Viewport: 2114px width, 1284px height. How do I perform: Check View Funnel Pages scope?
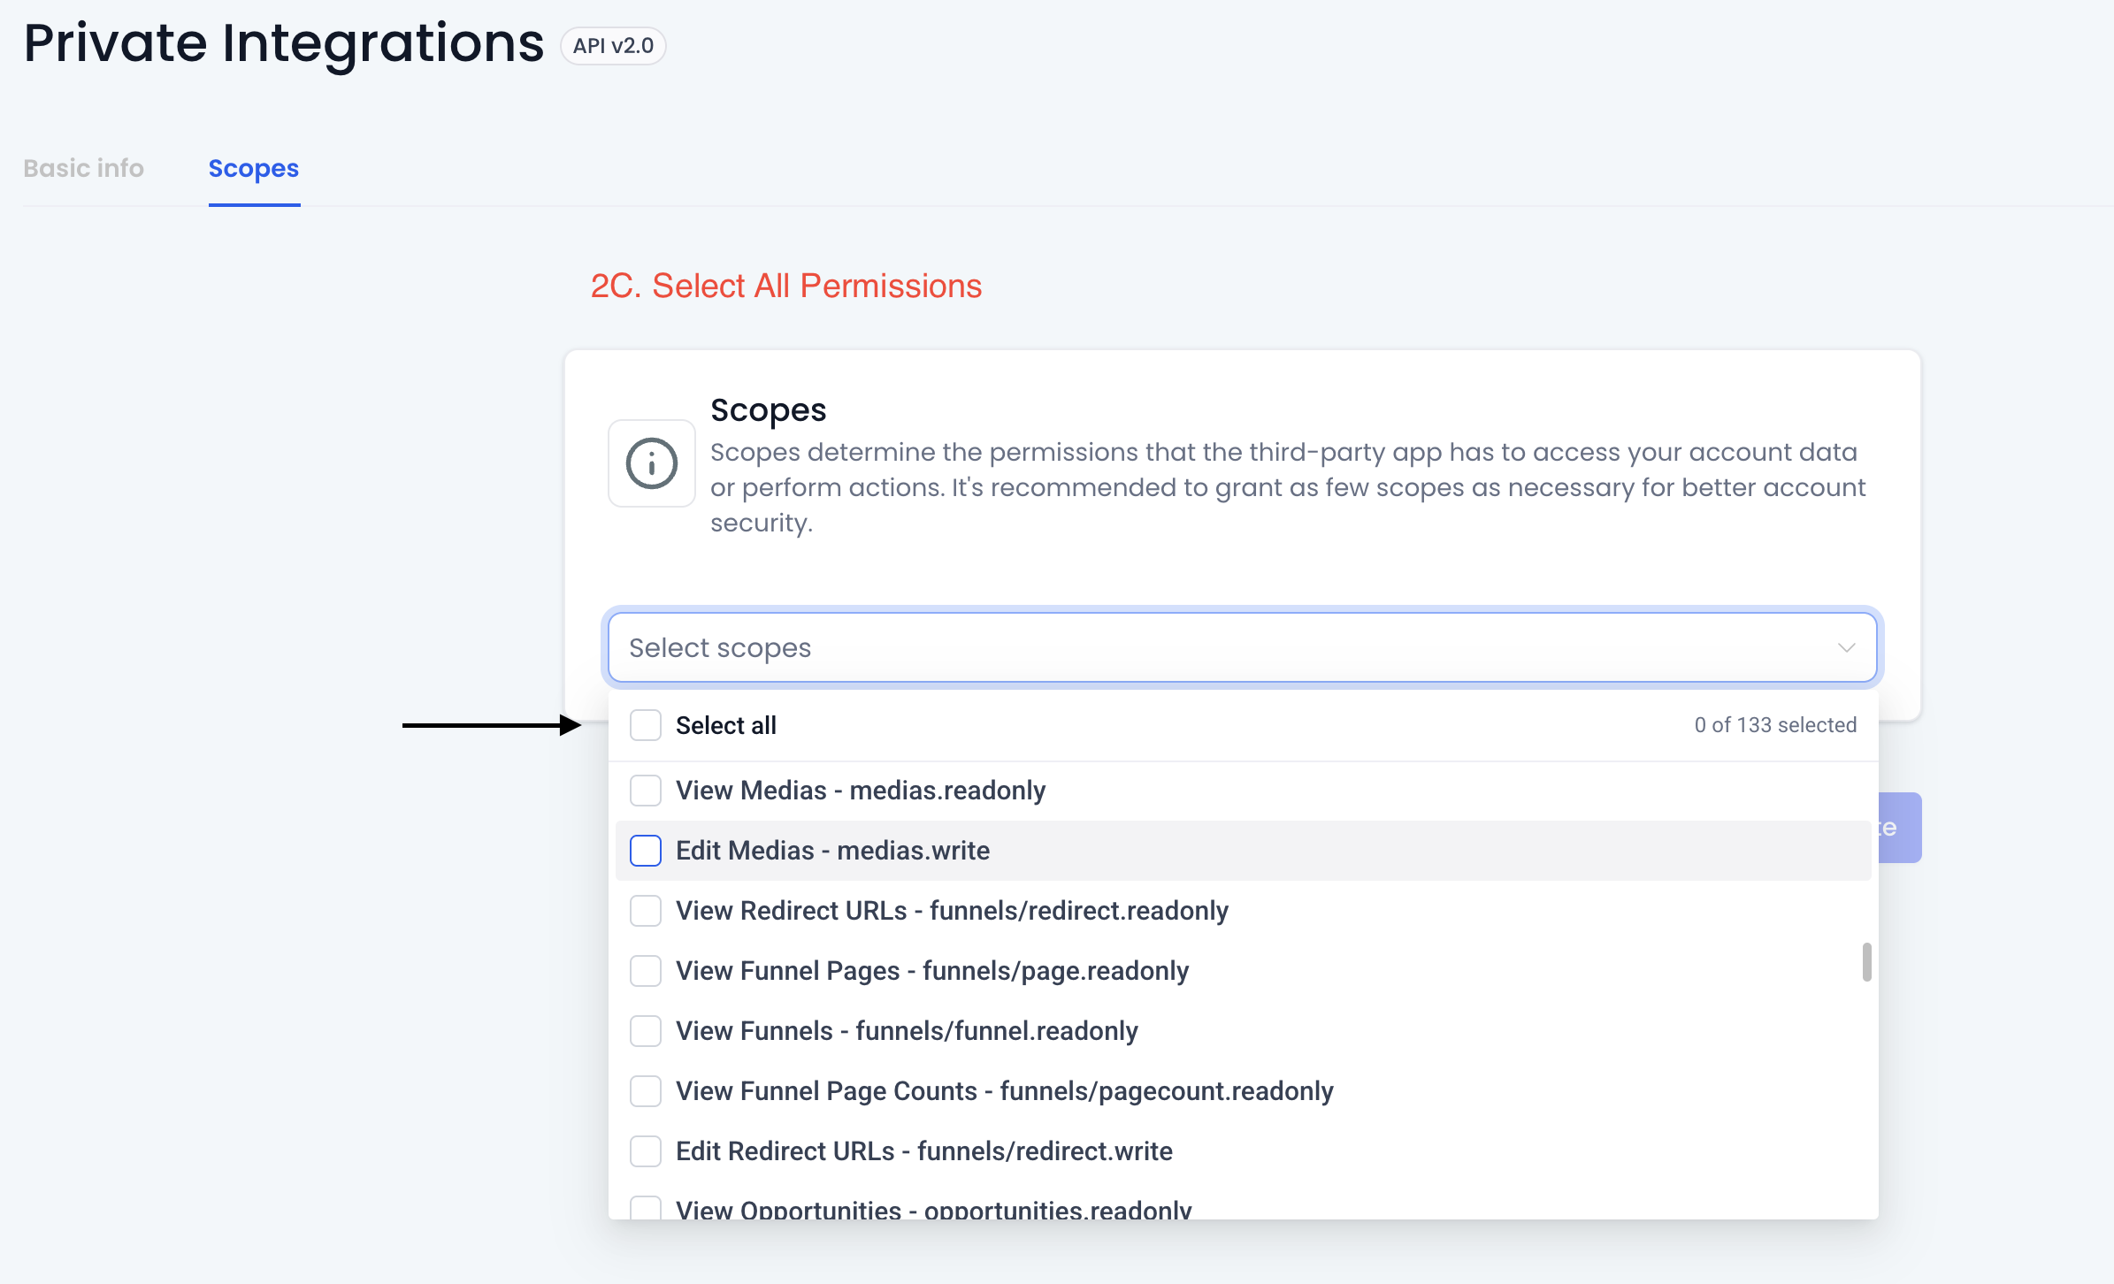[x=645, y=971]
